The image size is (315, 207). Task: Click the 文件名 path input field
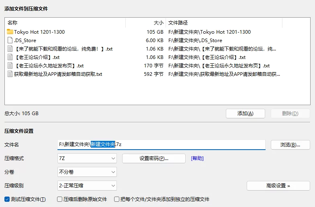pyautogui.click(x=162, y=144)
